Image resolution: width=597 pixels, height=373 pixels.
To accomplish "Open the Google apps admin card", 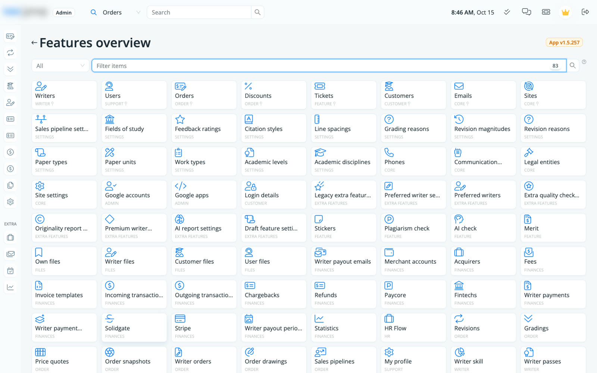I will (204, 195).
